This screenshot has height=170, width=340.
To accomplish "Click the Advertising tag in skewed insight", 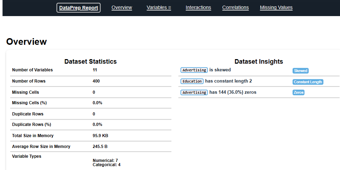I will [x=194, y=70].
